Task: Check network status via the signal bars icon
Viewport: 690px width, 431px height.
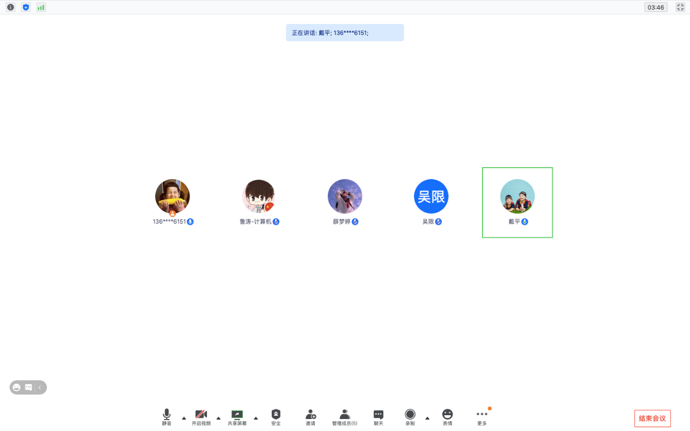Action: pos(41,7)
